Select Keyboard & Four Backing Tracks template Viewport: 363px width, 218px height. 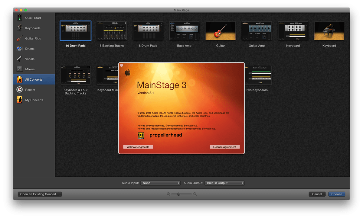pyautogui.click(x=75, y=75)
